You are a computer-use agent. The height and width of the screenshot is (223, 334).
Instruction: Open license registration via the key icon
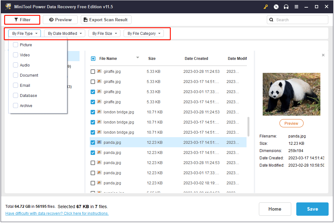[x=266, y=7]
